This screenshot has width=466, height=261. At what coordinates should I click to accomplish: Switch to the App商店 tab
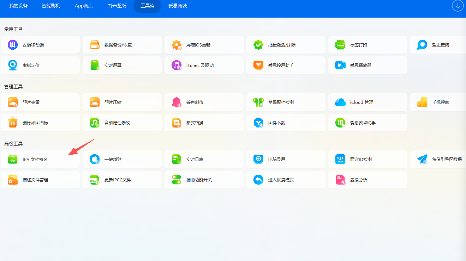[84, 6]
